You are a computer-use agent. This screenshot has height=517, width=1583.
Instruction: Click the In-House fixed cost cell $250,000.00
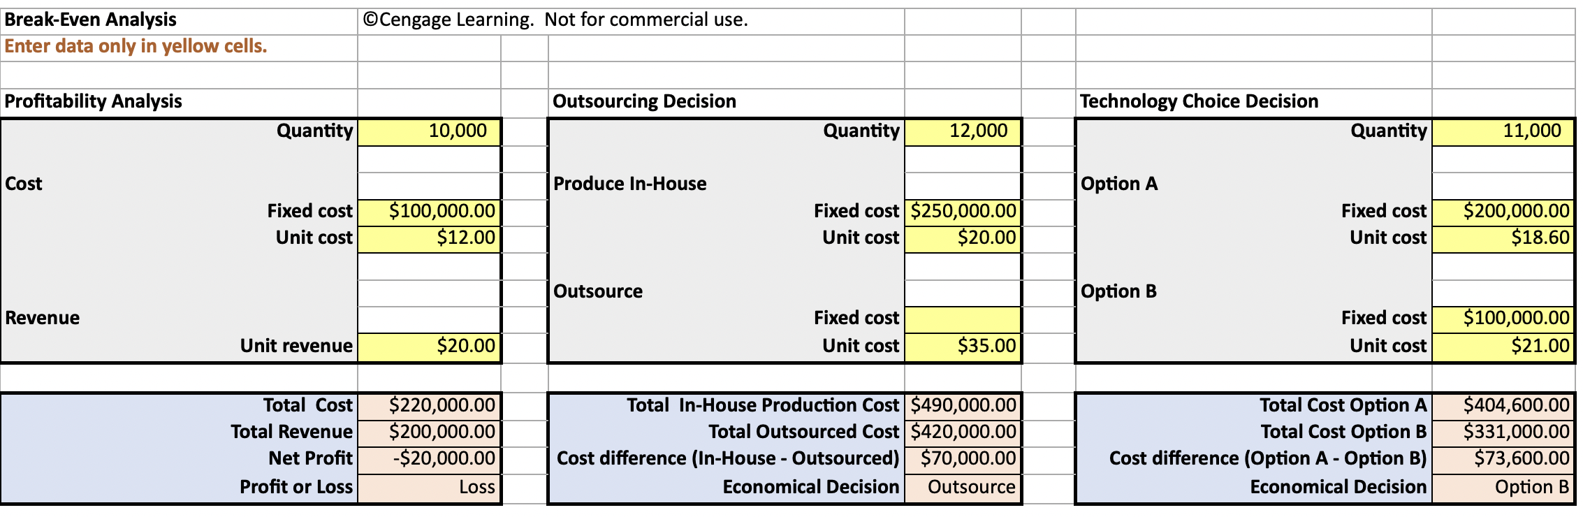click(963, 211)
